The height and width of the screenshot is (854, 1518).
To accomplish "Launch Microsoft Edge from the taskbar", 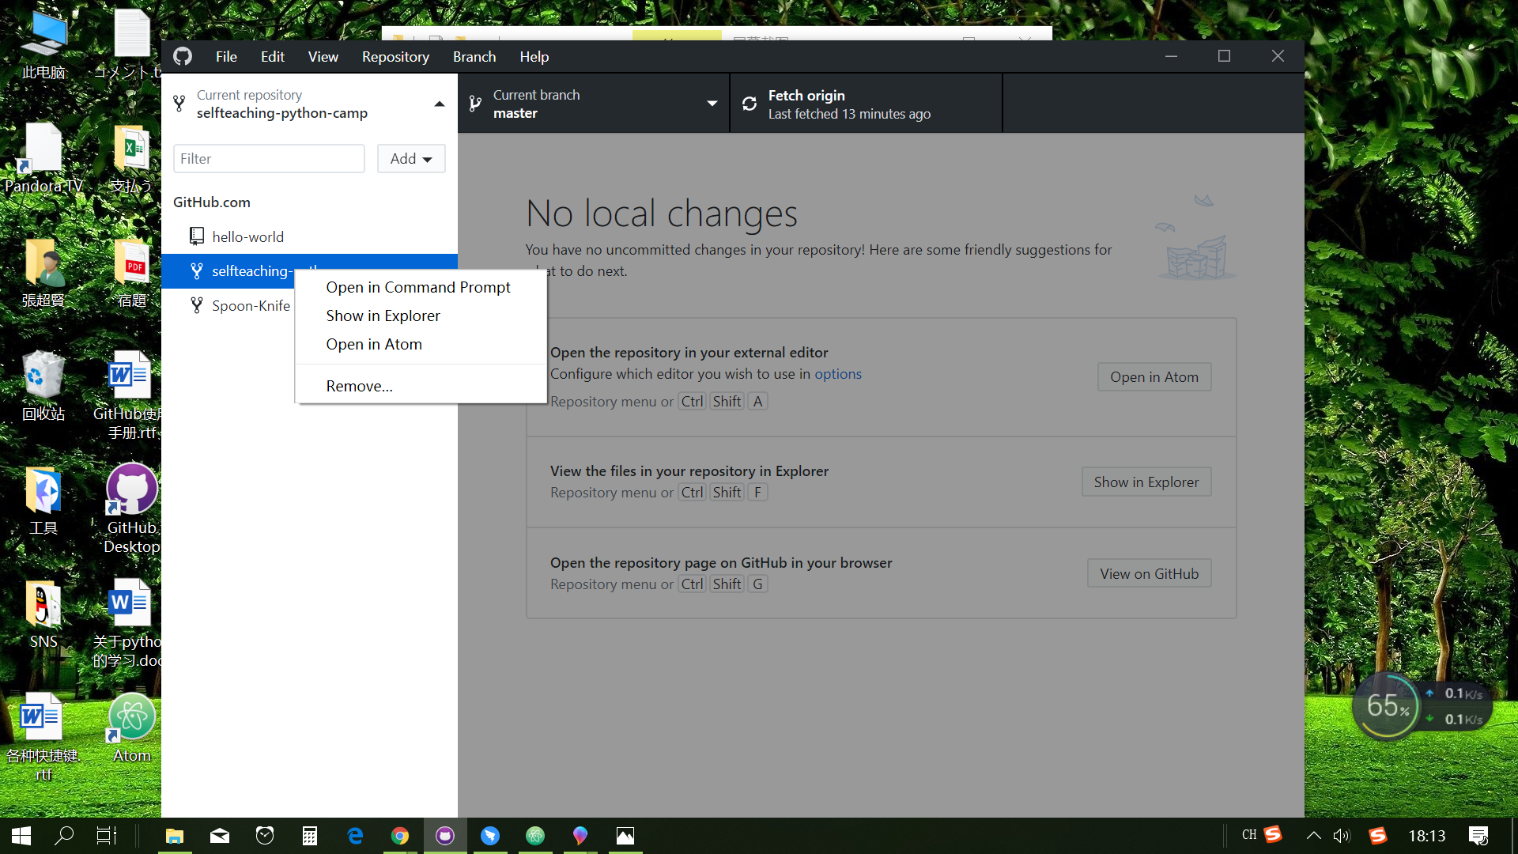I will pos(355,836).
